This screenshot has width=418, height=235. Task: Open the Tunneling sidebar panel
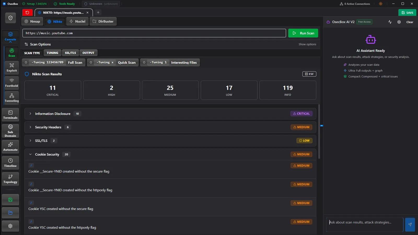pos(12,98)
